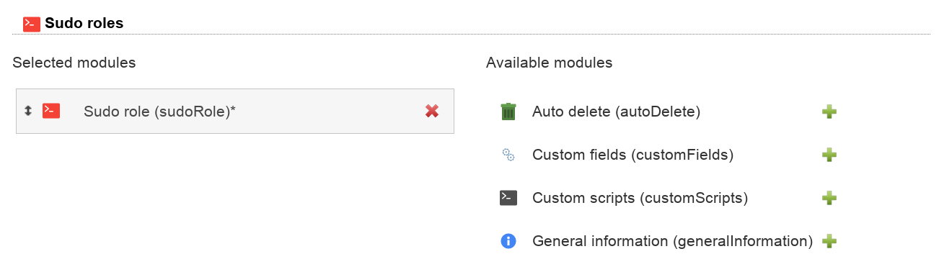The height and width of the screenshot is (272, 952).
Task: Click the Selected modules heading
Action: [x=74, y=63]
